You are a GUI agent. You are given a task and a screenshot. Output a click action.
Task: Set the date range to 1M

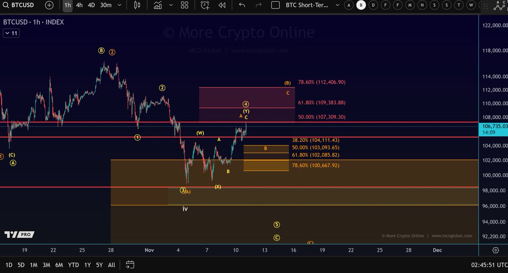33,265
